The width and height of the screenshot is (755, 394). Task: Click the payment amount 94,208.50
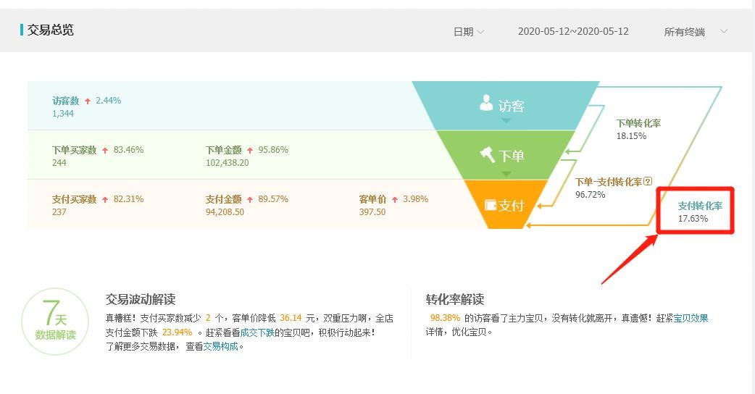coord(225,211)
